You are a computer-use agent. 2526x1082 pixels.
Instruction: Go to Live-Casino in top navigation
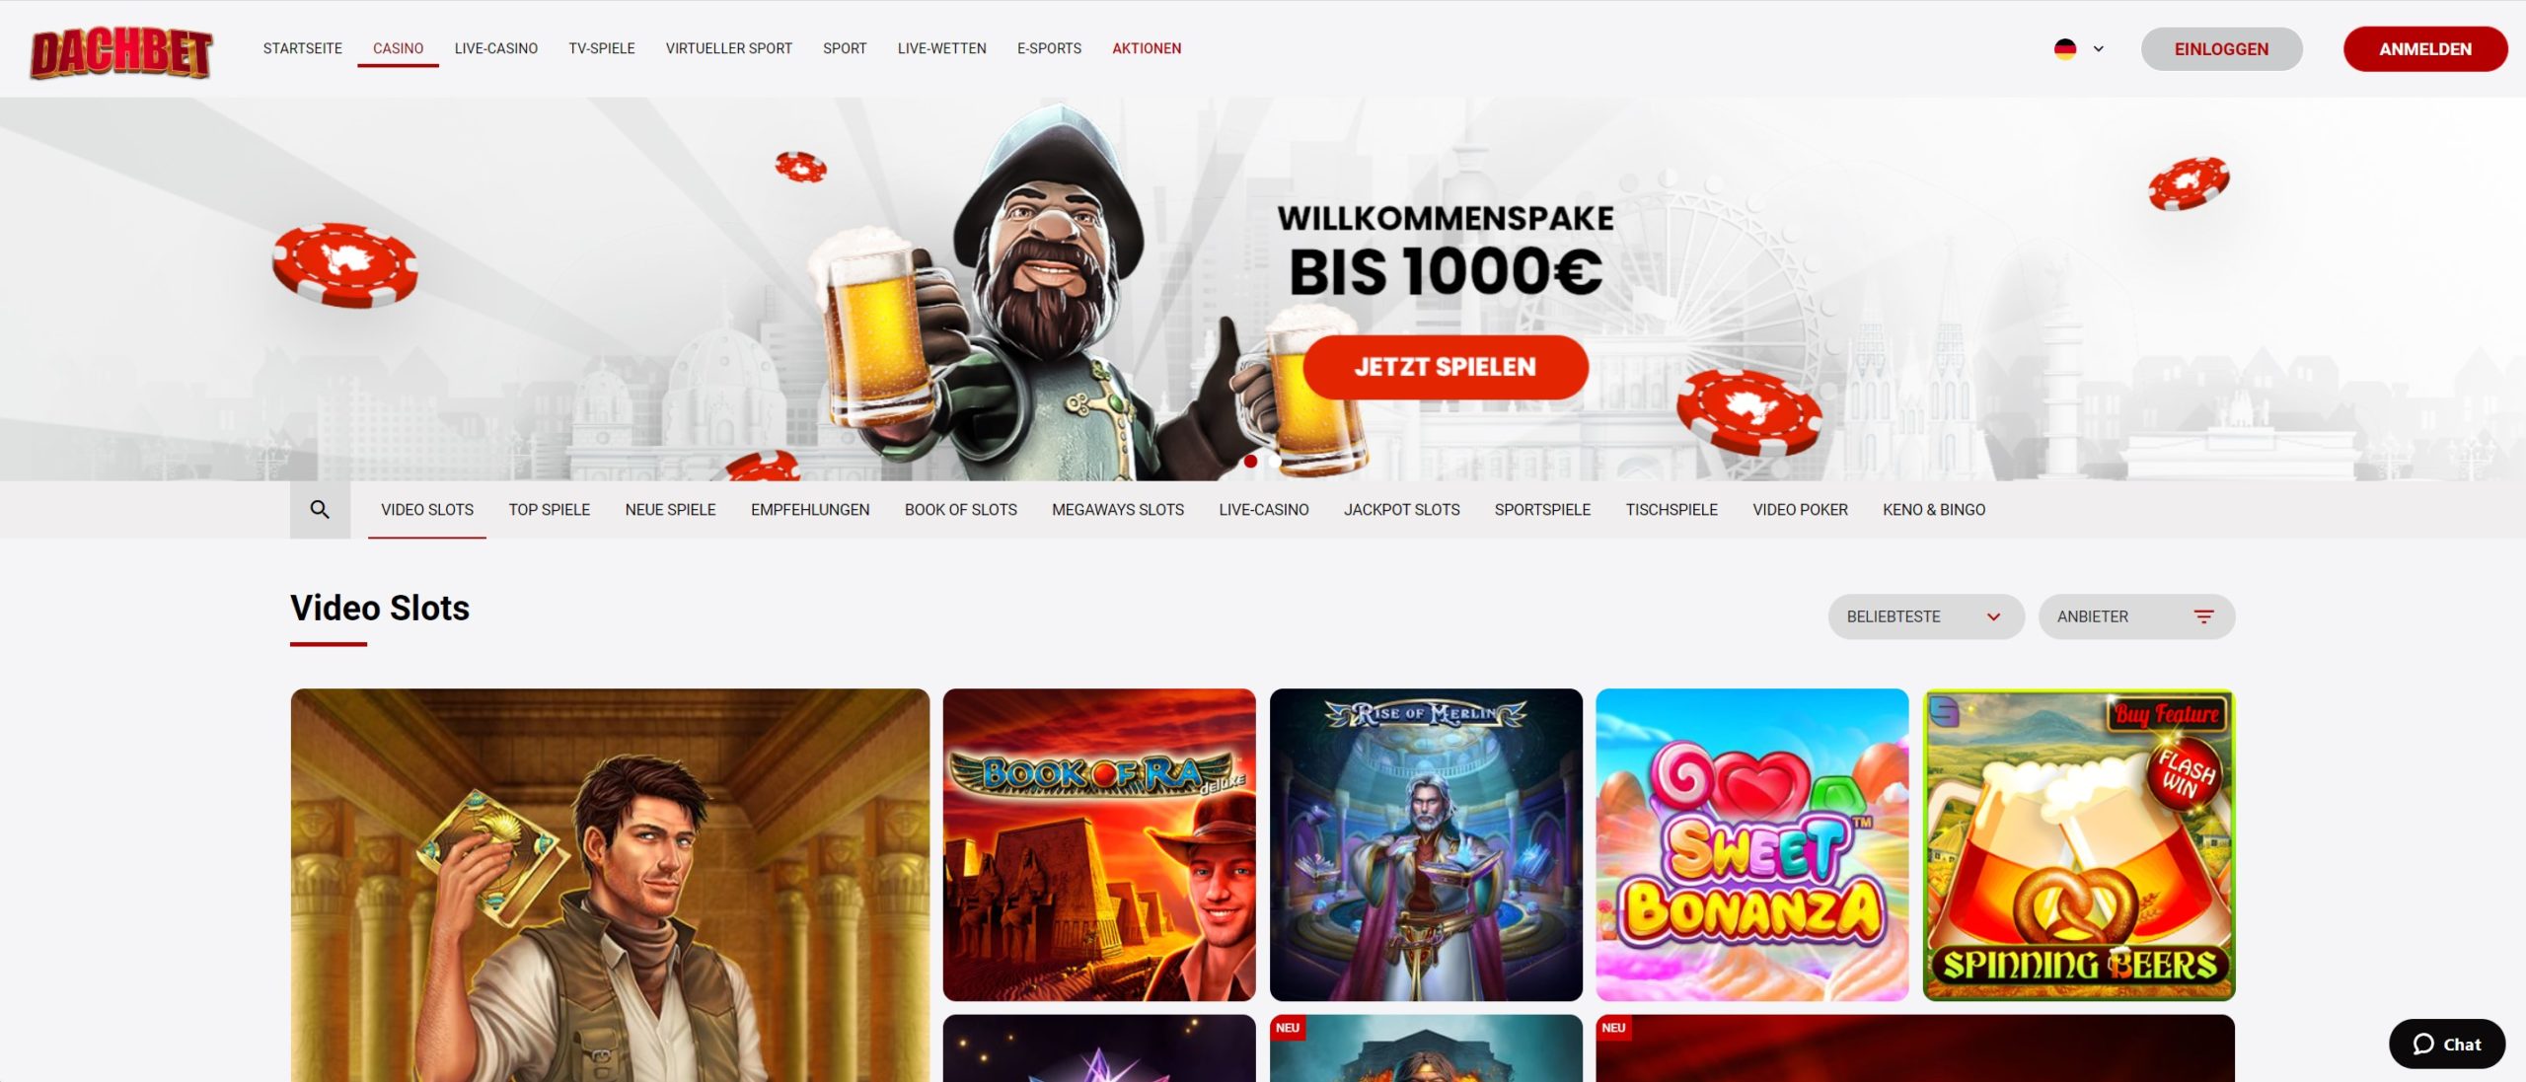[x=496, y=48]
